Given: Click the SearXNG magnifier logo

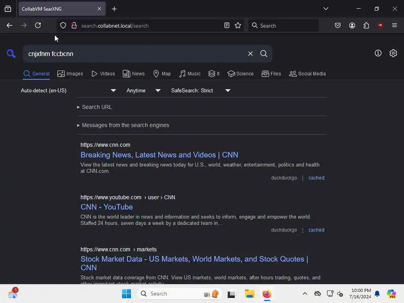Looking at the screenshot, I should click(x=11, y=54).
